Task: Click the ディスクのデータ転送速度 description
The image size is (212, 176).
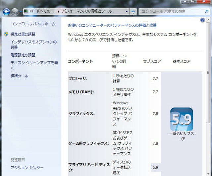Action: click(122, 167)
